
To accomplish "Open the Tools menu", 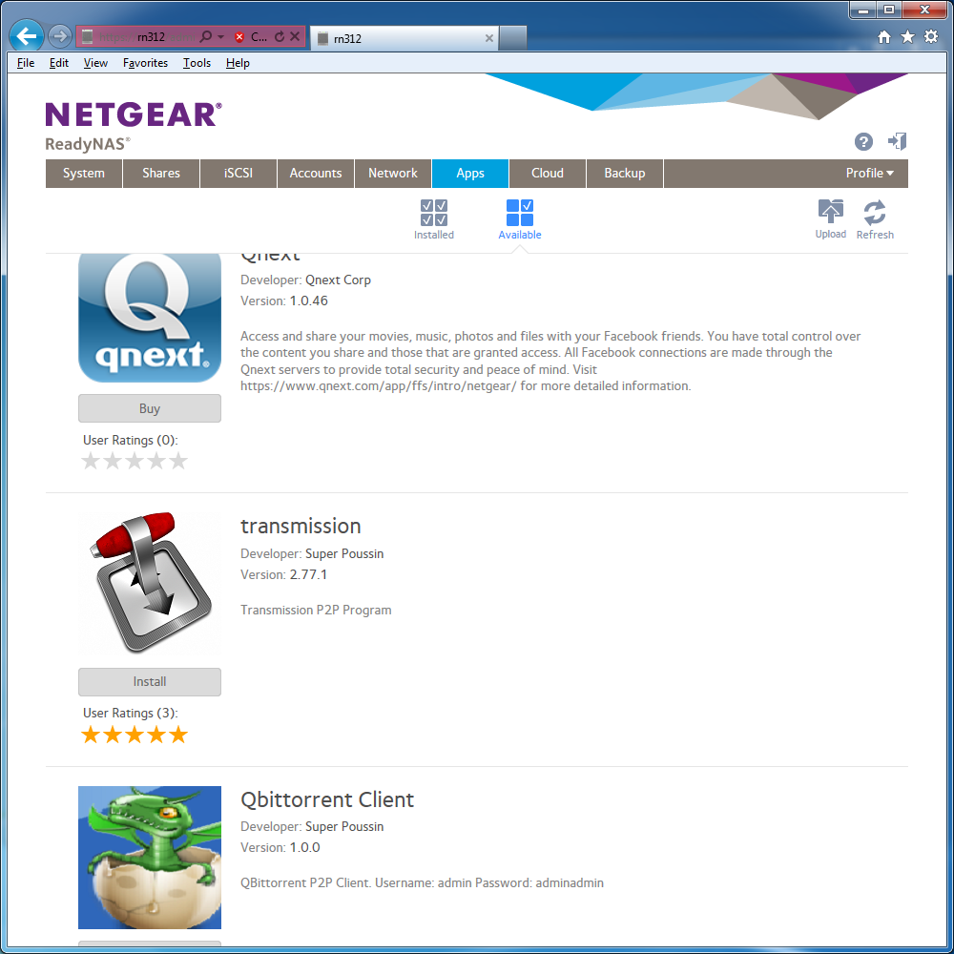I will click(197, 63).
